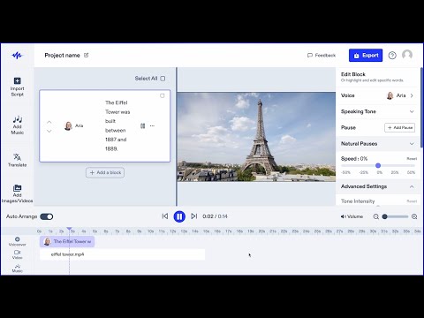Pause playback with the blue button
This screenshot has height=318, width=424.
point(179,216)
